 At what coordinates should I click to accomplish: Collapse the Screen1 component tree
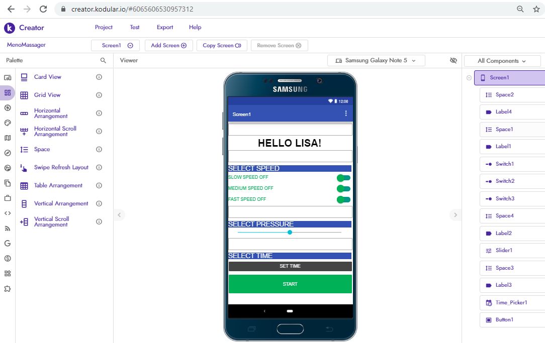click(x=469, y=78)
